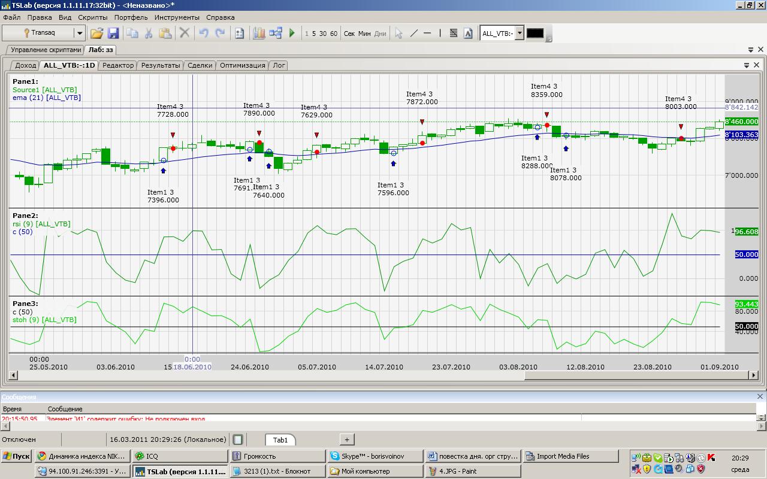This screenshot has width=767, height=479.
Task: Select the diagonal line drawing tool
Action: tap(413, 34)
